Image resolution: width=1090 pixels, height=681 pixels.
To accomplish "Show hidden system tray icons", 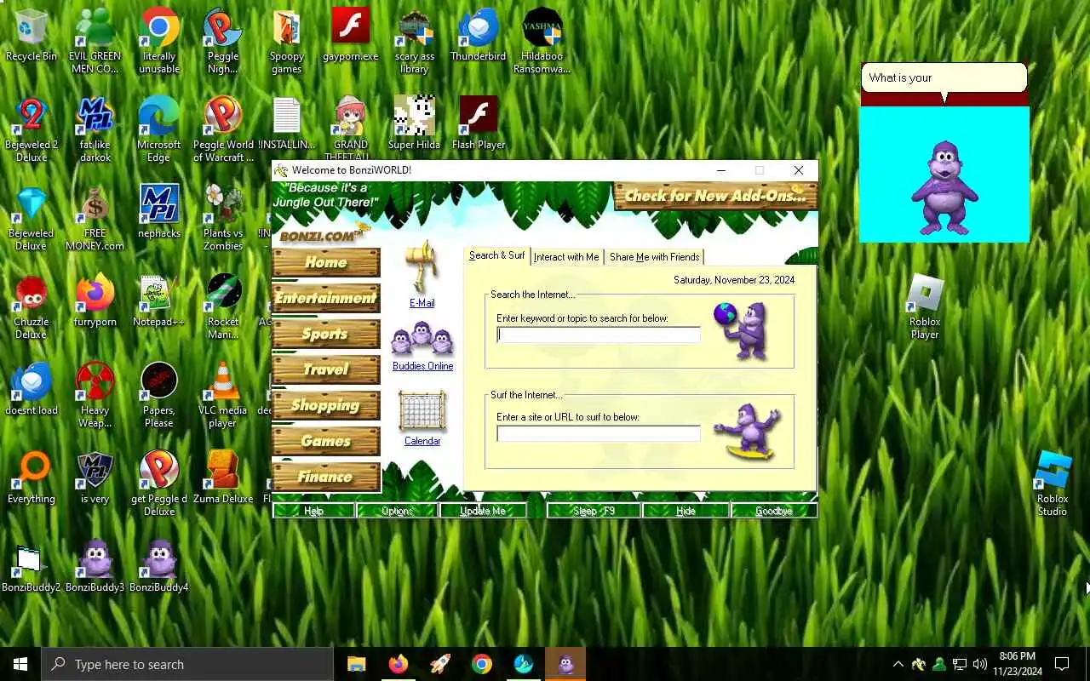I will tap(898, 664).
